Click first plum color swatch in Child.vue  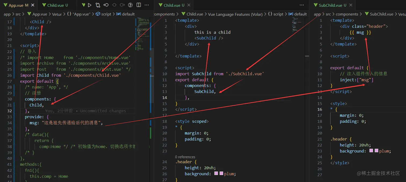point(216,174)
